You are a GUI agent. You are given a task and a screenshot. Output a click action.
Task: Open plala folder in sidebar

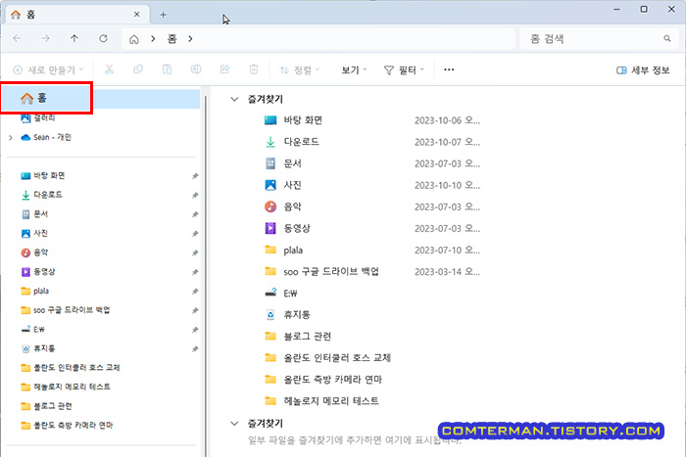pos(35,291)
